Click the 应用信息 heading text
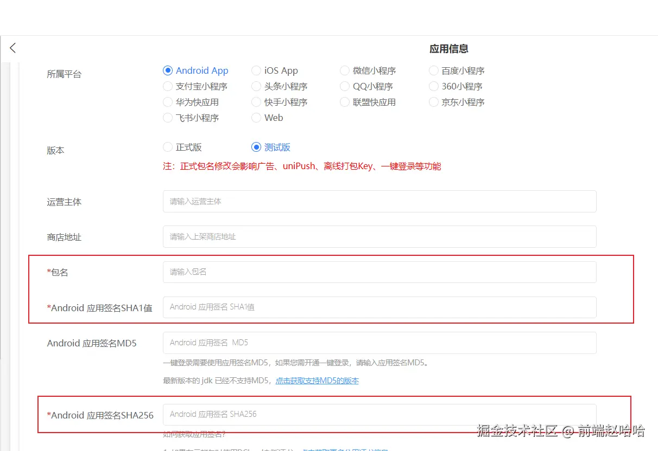Viewport: 658px width, 451px height. click(449, 49)
